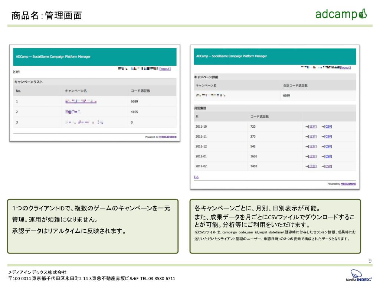Open campaign name with 4105 code authentications
380x285 pixels.
[x=73, y=112]
